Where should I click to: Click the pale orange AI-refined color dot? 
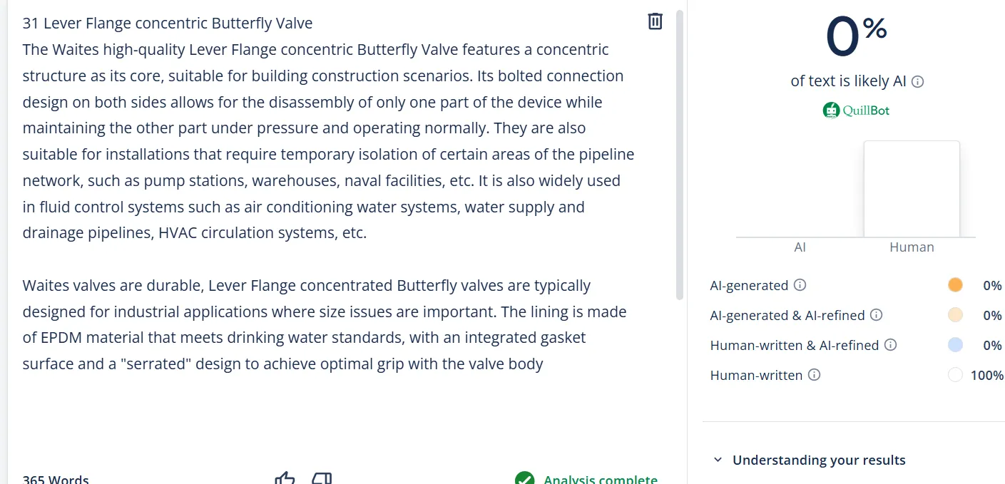click(x=955, y=315)
